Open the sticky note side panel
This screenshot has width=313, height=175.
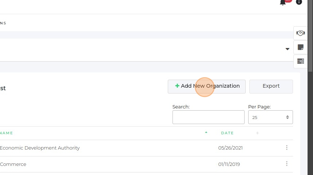click(301, 47)
